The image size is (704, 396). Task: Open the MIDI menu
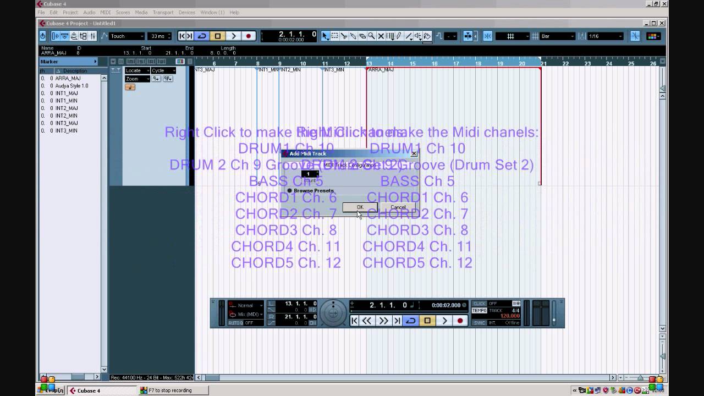coord(105,12)
